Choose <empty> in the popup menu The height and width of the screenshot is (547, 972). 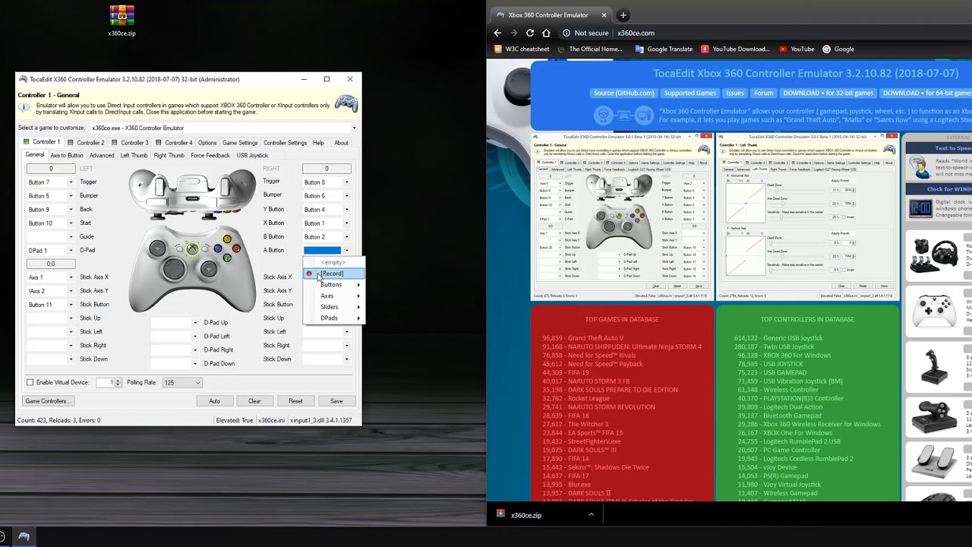333,263
